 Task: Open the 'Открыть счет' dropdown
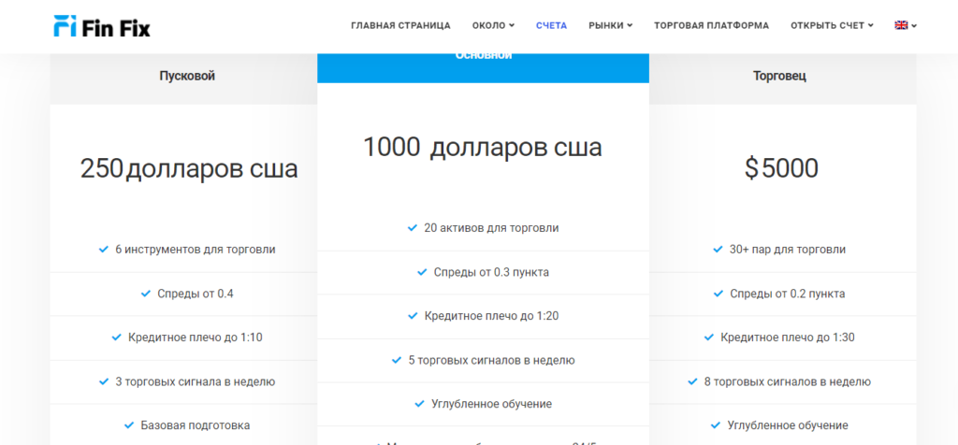pos(832,25)
